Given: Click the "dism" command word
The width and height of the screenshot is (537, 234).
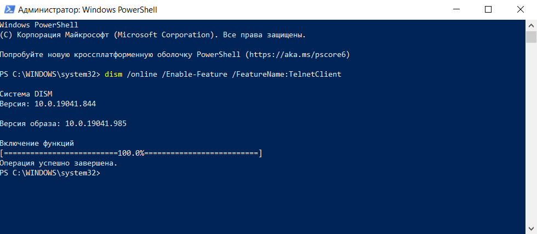Looking at the screenshot, I should [113, 74].
